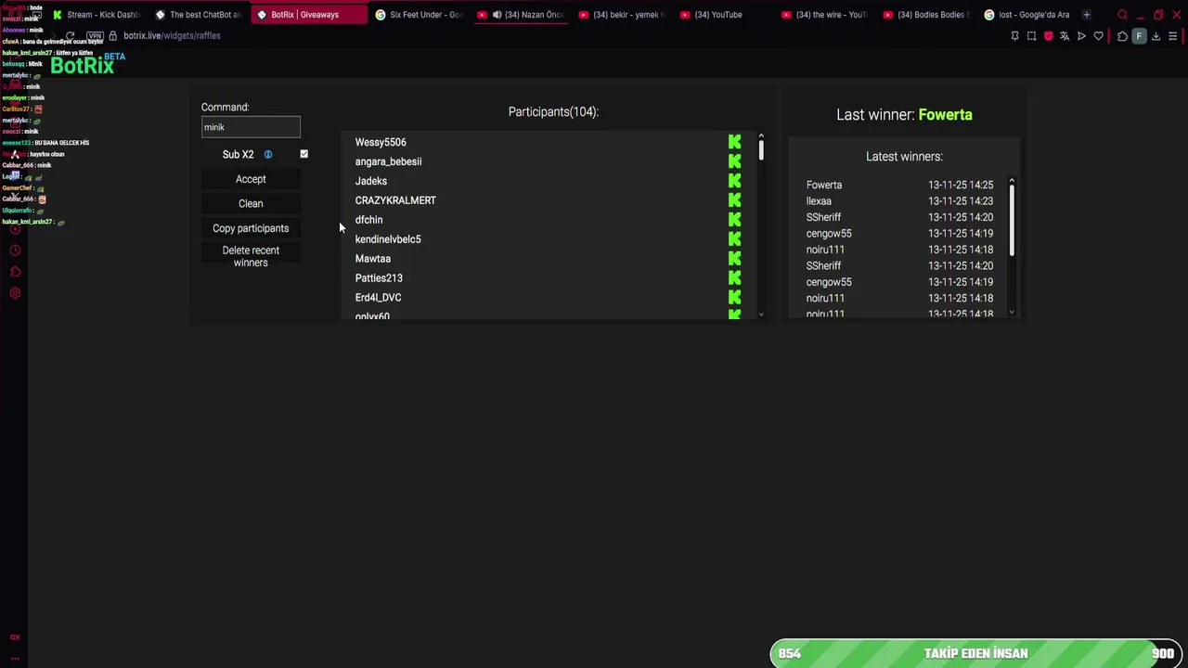The height and width of the screenshot is (668, 1188).
Task: Open the red ad-blocker shield icon
Action: 1049,36
